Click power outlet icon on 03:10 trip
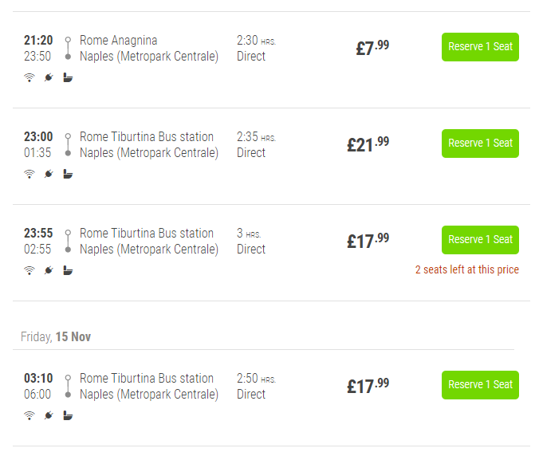The height and width of the screenshot is (456, 539). tap(49, 415)
